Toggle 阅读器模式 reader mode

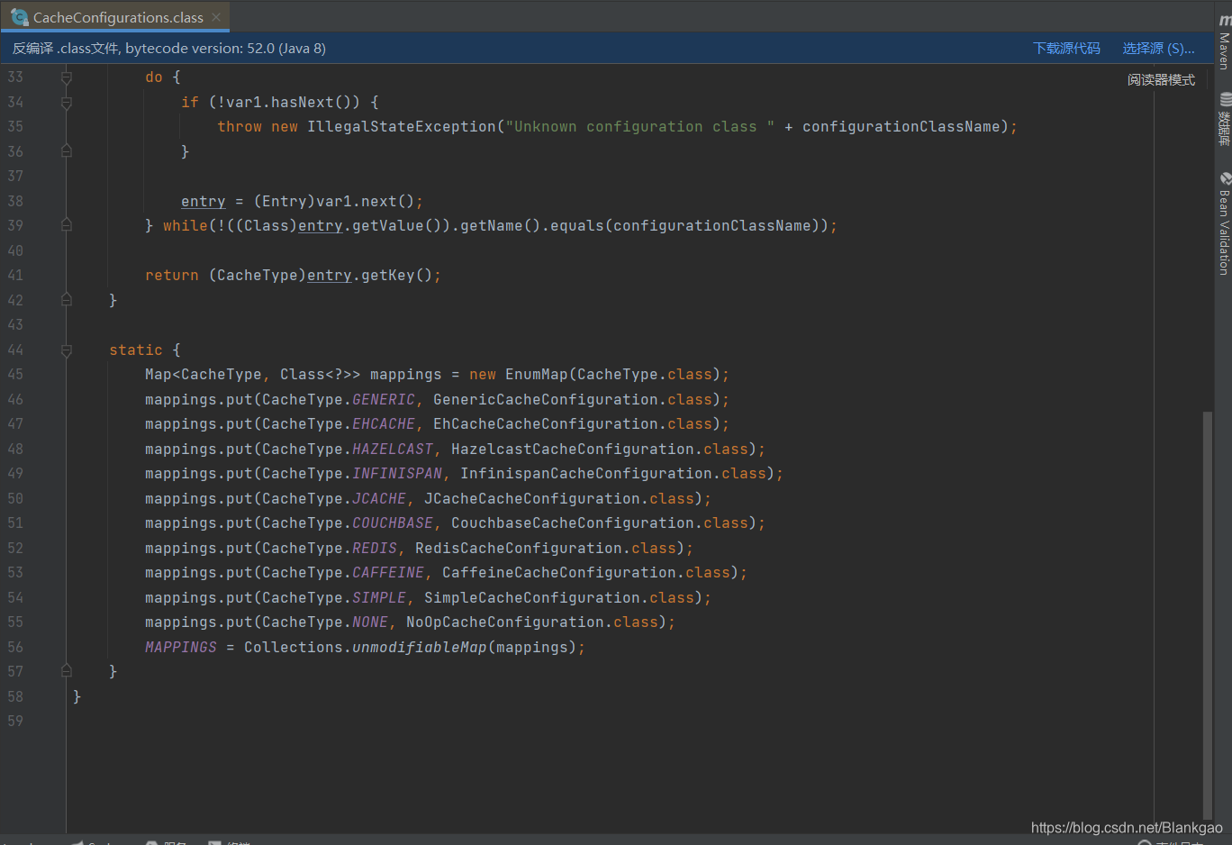tap(1161, 80)
